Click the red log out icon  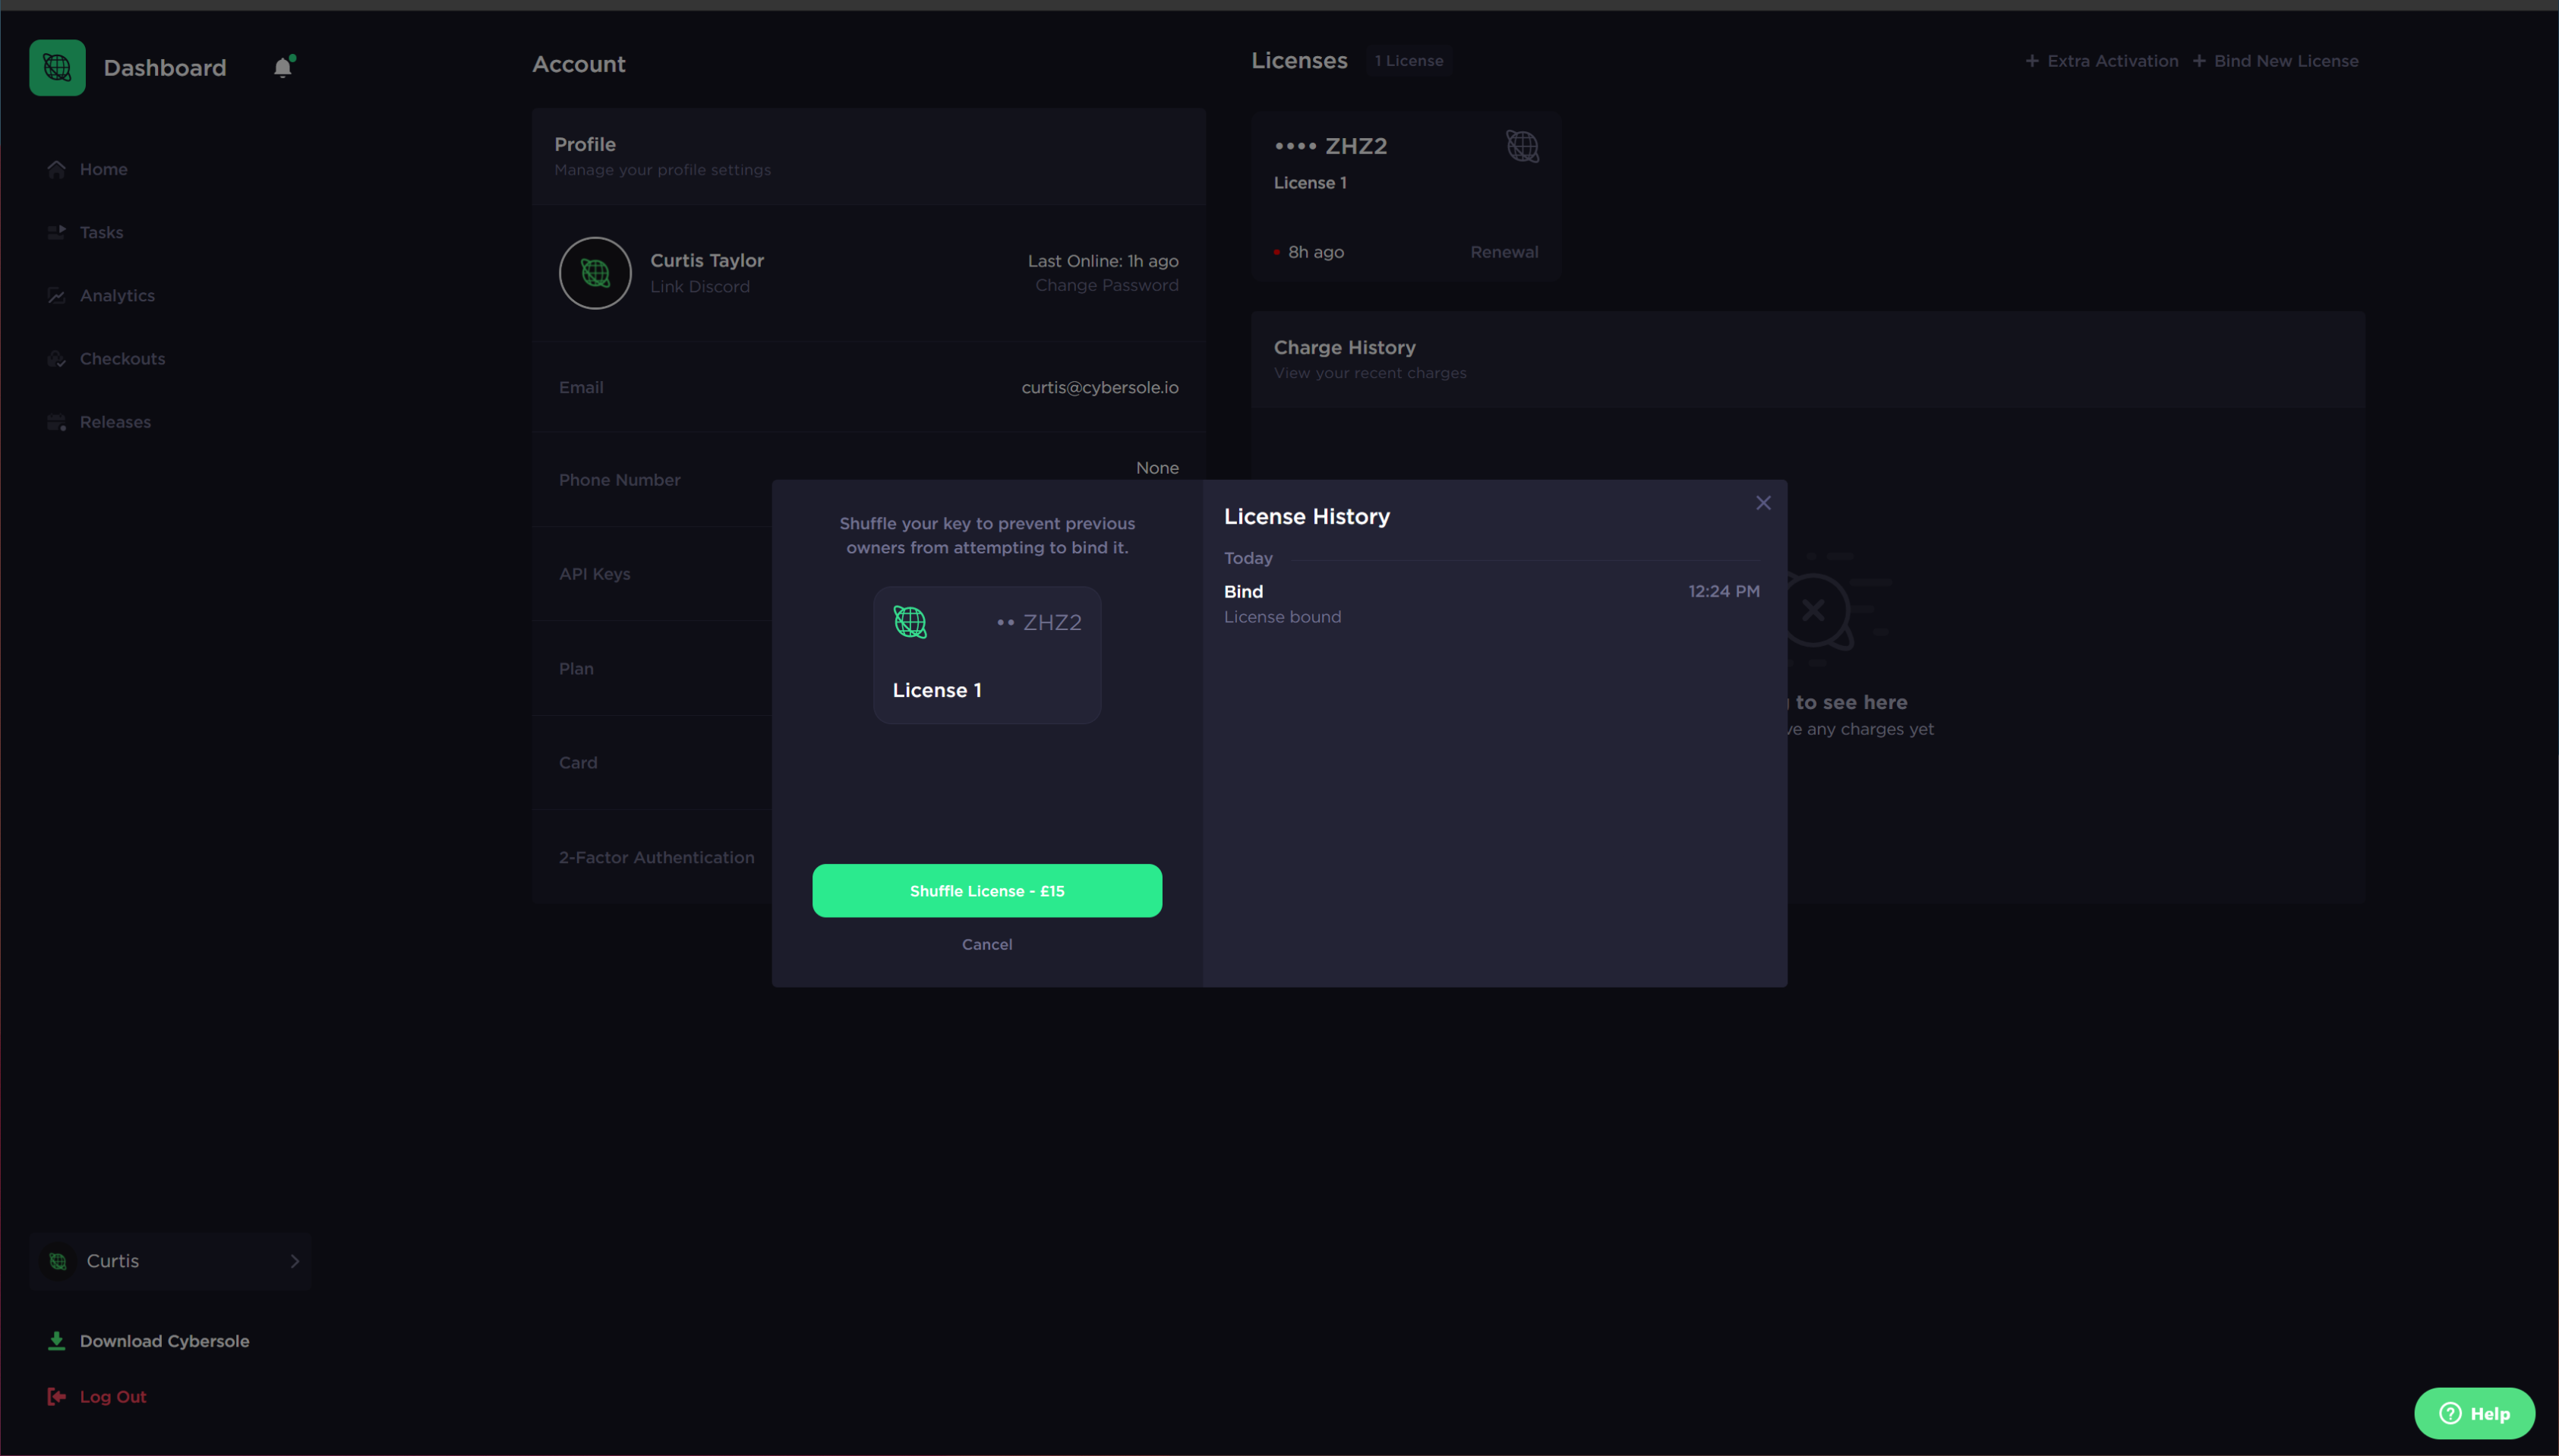56,1397
